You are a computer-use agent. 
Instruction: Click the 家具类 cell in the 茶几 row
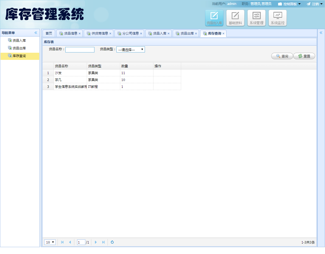(103, 80)
